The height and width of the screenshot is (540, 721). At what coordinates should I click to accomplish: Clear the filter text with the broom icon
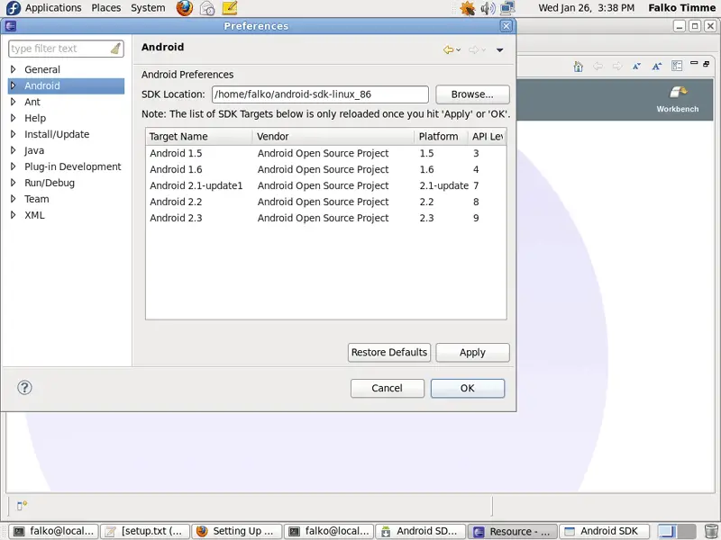tap(115, 49)
